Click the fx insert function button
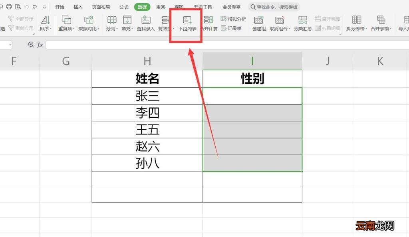The image size is (409, 237). click(x=40, y=45)
